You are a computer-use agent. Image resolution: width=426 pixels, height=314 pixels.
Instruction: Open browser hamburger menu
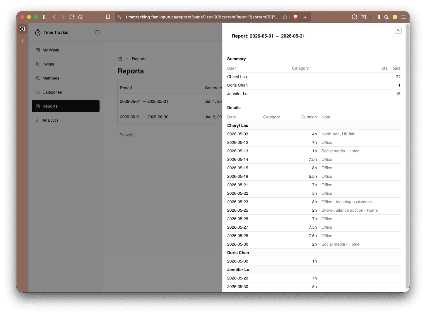[x=404, y=17]
